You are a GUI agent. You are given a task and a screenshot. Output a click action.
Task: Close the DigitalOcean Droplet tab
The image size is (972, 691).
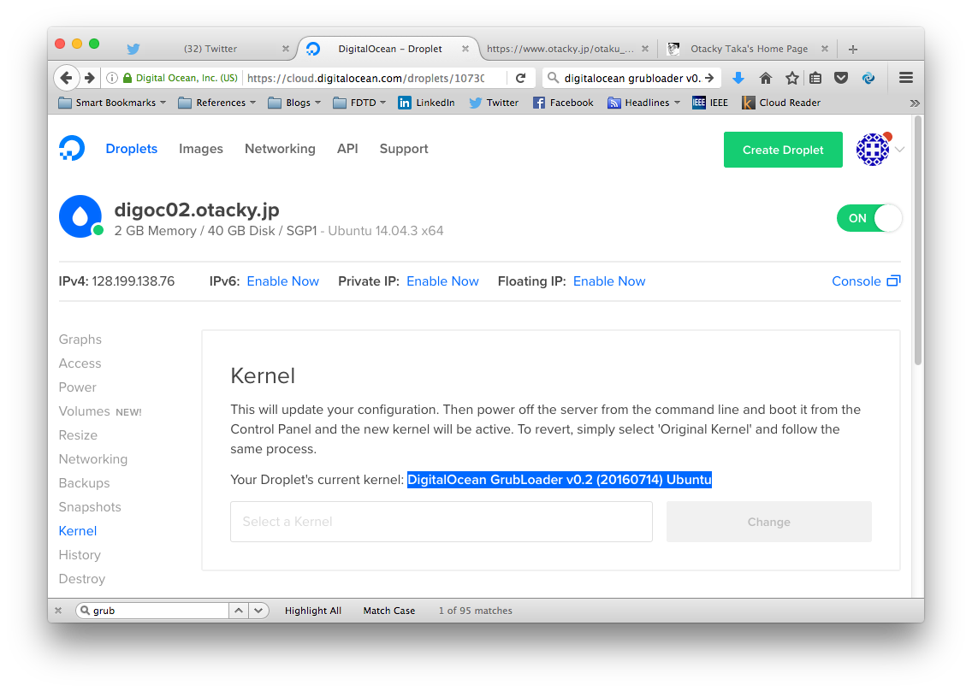point(465,49)
